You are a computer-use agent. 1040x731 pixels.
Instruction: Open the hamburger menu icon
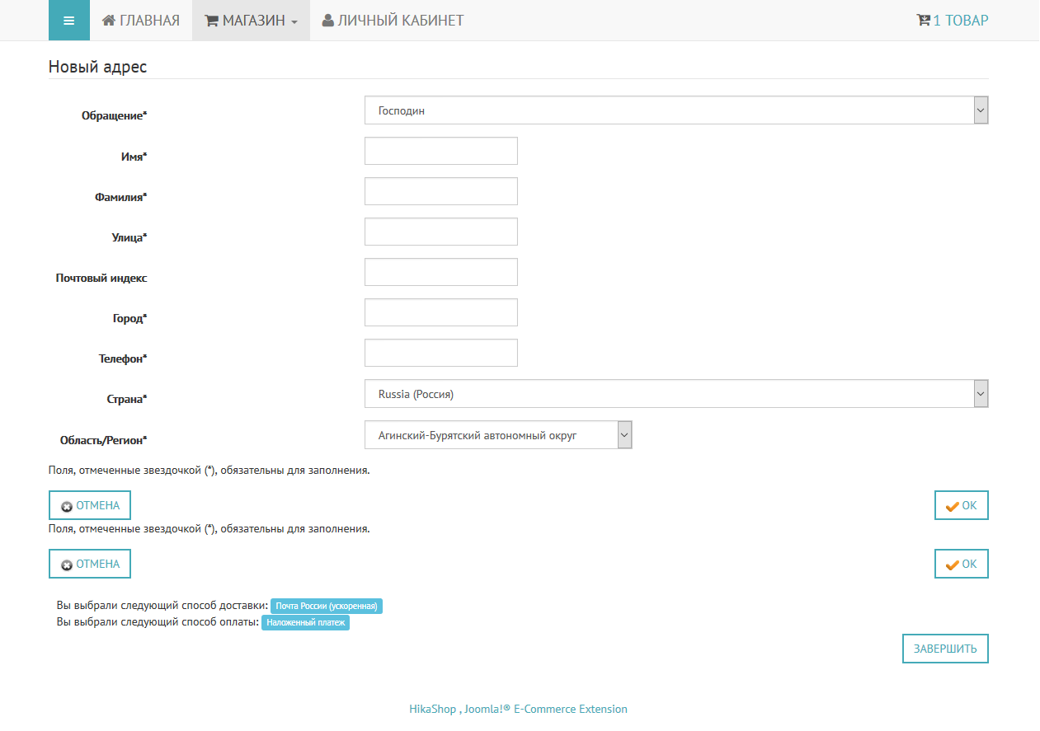(69, 21)
